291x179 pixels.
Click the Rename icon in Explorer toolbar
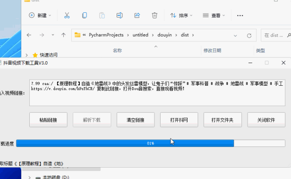point(120,16)
